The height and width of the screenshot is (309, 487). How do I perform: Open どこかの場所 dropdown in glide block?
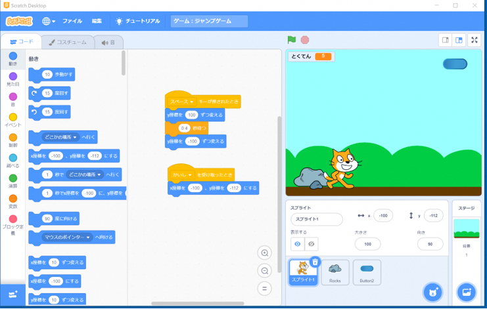(x=85, y=175)
